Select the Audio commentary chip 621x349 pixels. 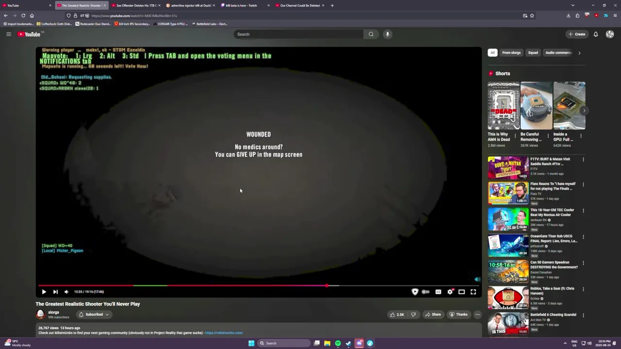pyautogui.click(x=558, y=53)
